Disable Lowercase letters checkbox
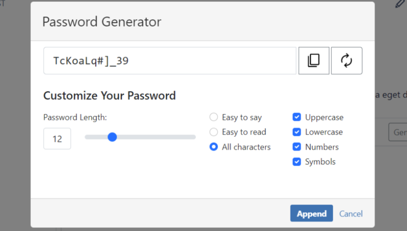The height and width of the screenshot is (231, 407). click(x=297, y=132)
